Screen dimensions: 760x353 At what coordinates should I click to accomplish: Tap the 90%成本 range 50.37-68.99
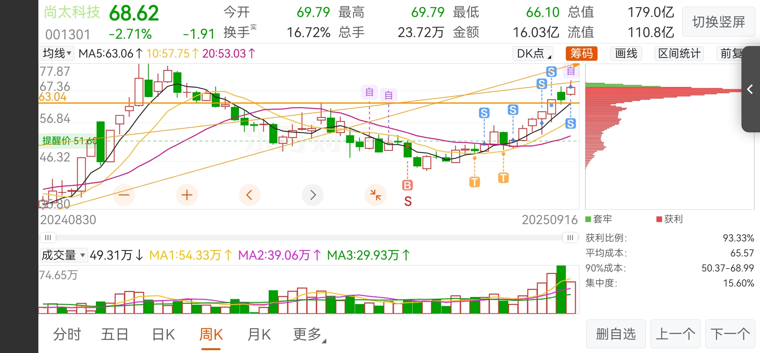(x=728, y=268)
